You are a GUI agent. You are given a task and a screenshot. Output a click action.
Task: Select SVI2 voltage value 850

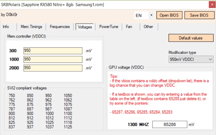(30, 96)
